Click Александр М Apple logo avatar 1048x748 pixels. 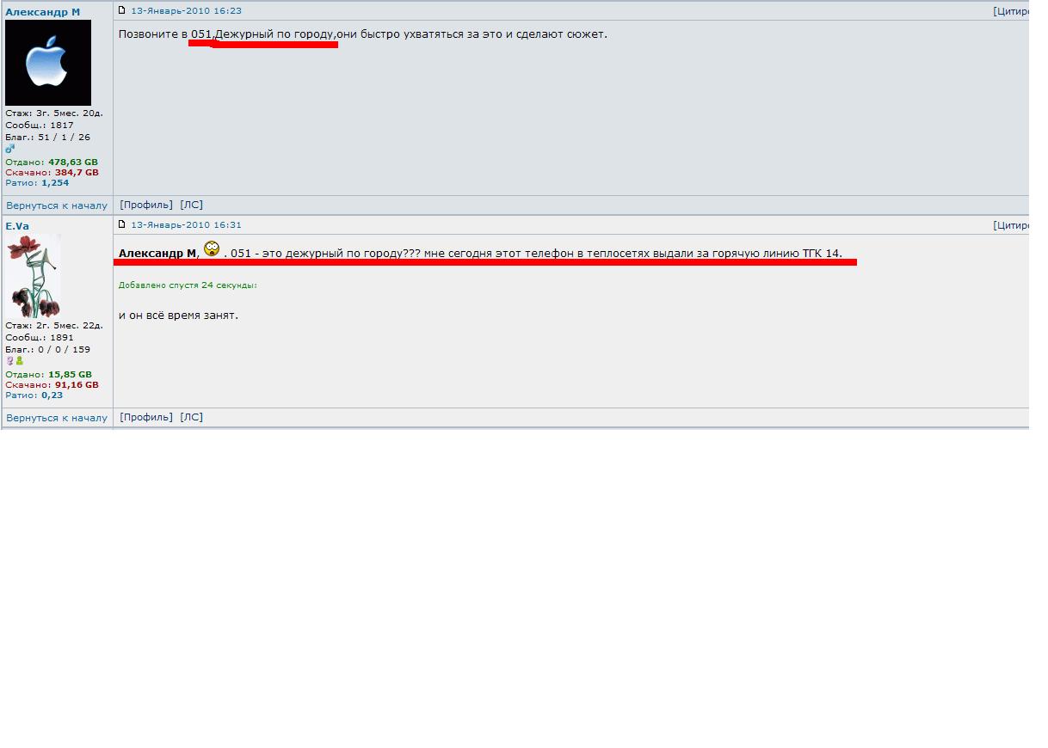[48, 63]
